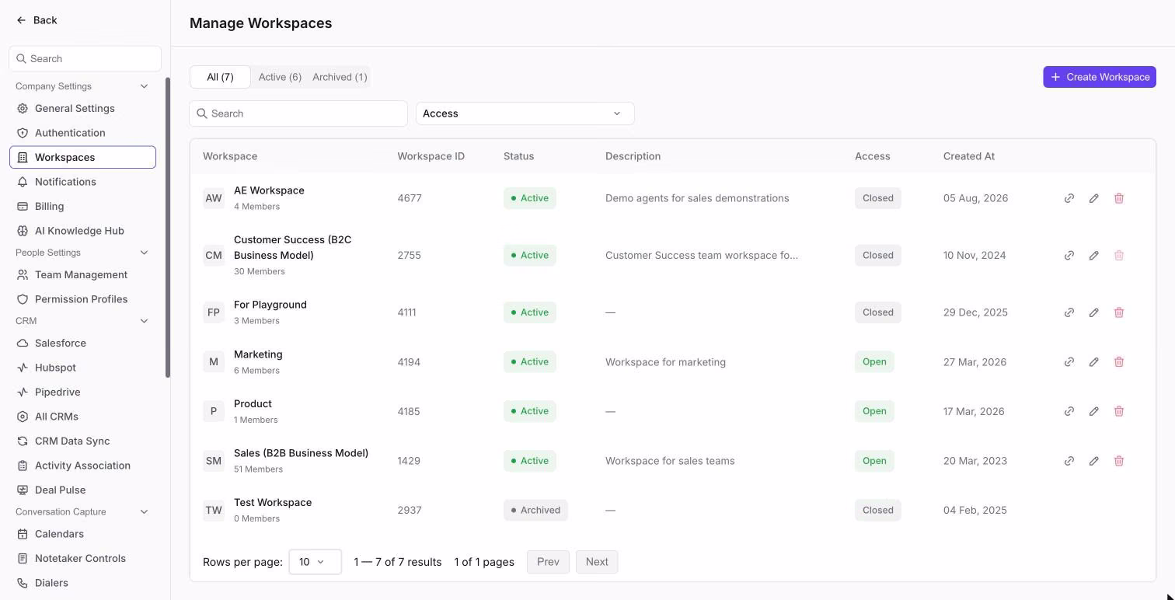Viewport: 1175px width, 600px height.
Task: Click the sidebar settings search box
Action: tap(85, 59)
